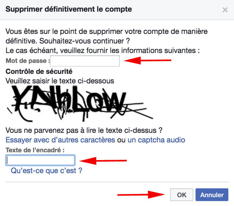
Task: Focus the Texte de l'encadré text box
Action: [40, 160]
